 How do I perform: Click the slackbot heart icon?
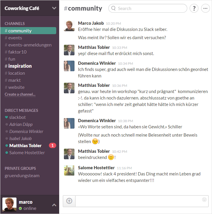(x=6, y=117)
